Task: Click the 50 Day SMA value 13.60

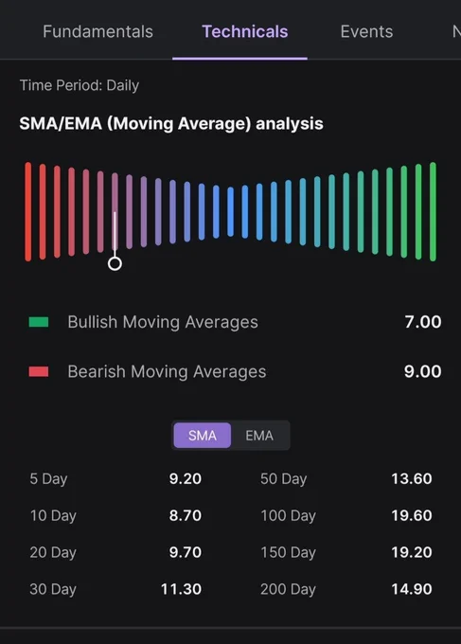Action: pyautogui.click(x=412, y=478)
